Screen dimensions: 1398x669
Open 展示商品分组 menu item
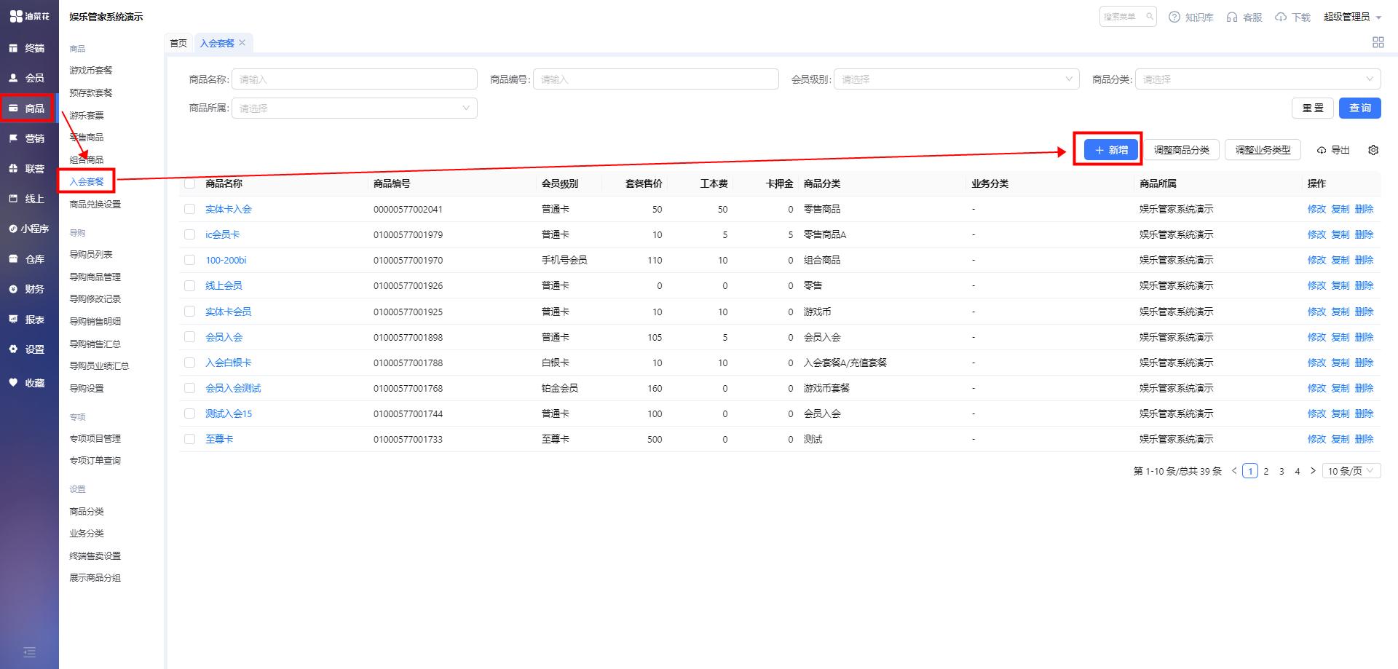[x=95, y=578]
